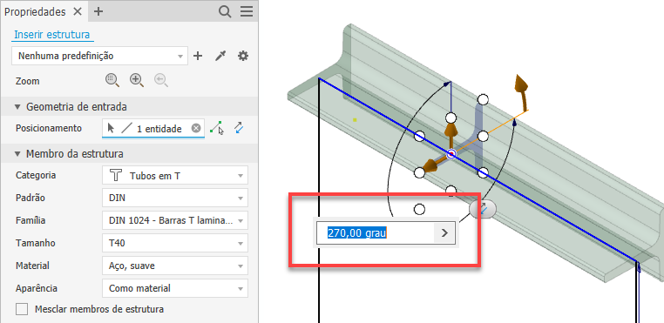Screen dimensions: 664x323
Task: Collapse the Membro da estrutura section
Action: tap(17, 154)
